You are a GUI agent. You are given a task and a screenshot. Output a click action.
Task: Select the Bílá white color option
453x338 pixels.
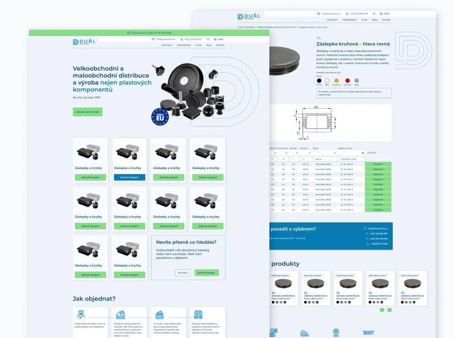[327, 80]
